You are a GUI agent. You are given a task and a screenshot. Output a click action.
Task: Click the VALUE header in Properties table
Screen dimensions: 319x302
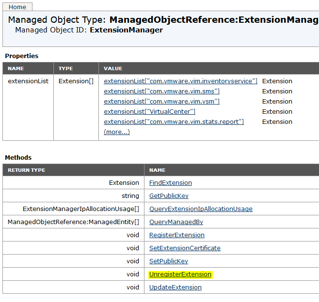click(x=113, y=69)
